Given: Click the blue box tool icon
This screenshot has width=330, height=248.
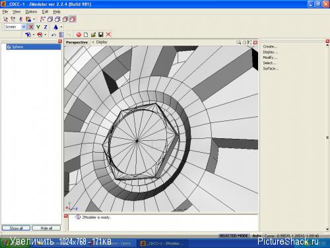Looking at the screenshot, I should 28,34.
